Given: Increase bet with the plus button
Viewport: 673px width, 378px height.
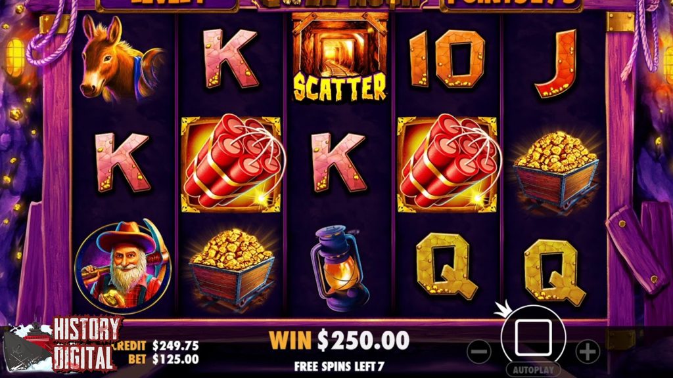Looking at the screenshot, I should point(588,352).
